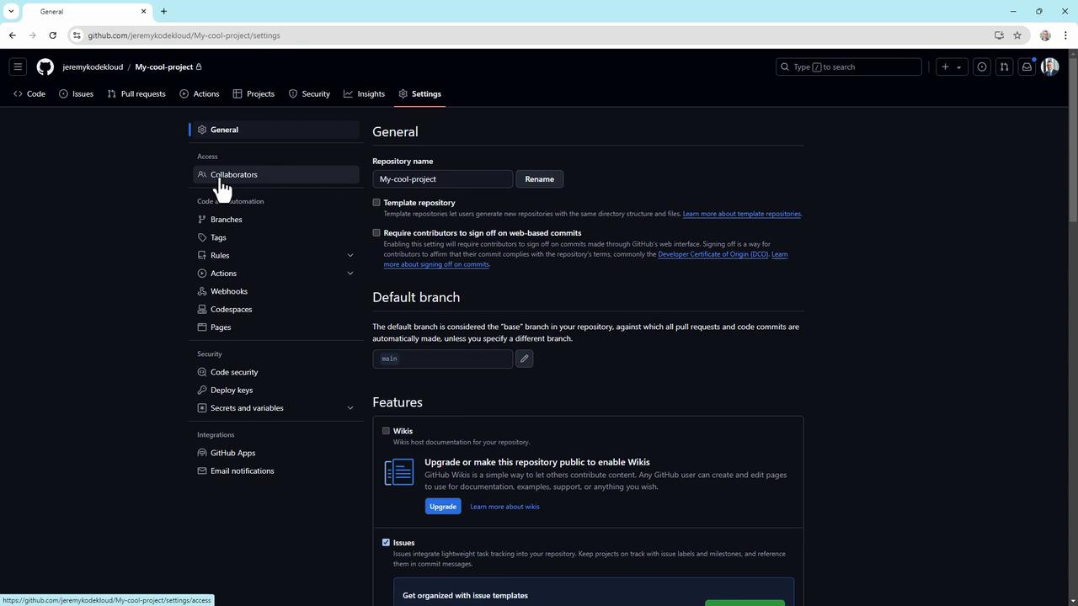Click the blue Upgrade button
Viewport: 1078px width, 606px height.
[x=443, y=507]
